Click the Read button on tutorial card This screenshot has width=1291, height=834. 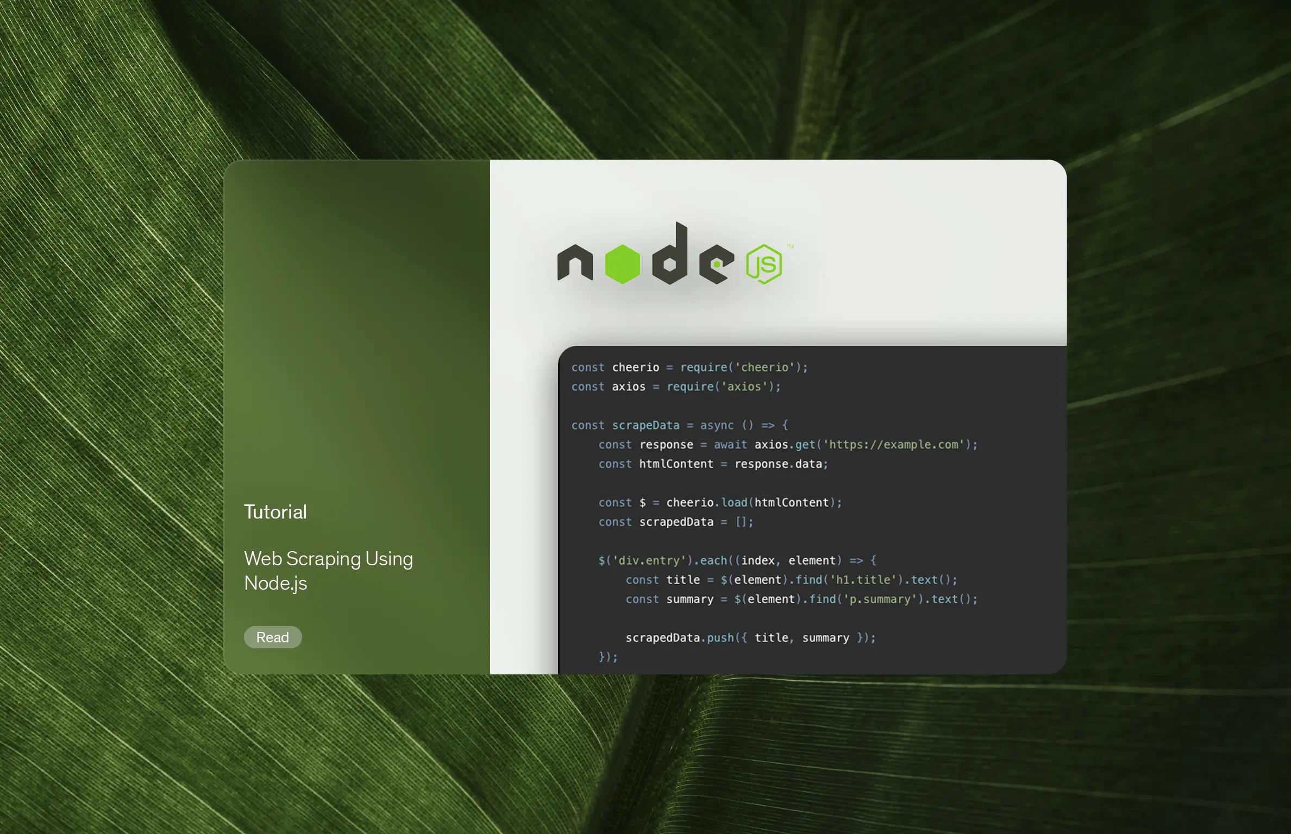272,636
